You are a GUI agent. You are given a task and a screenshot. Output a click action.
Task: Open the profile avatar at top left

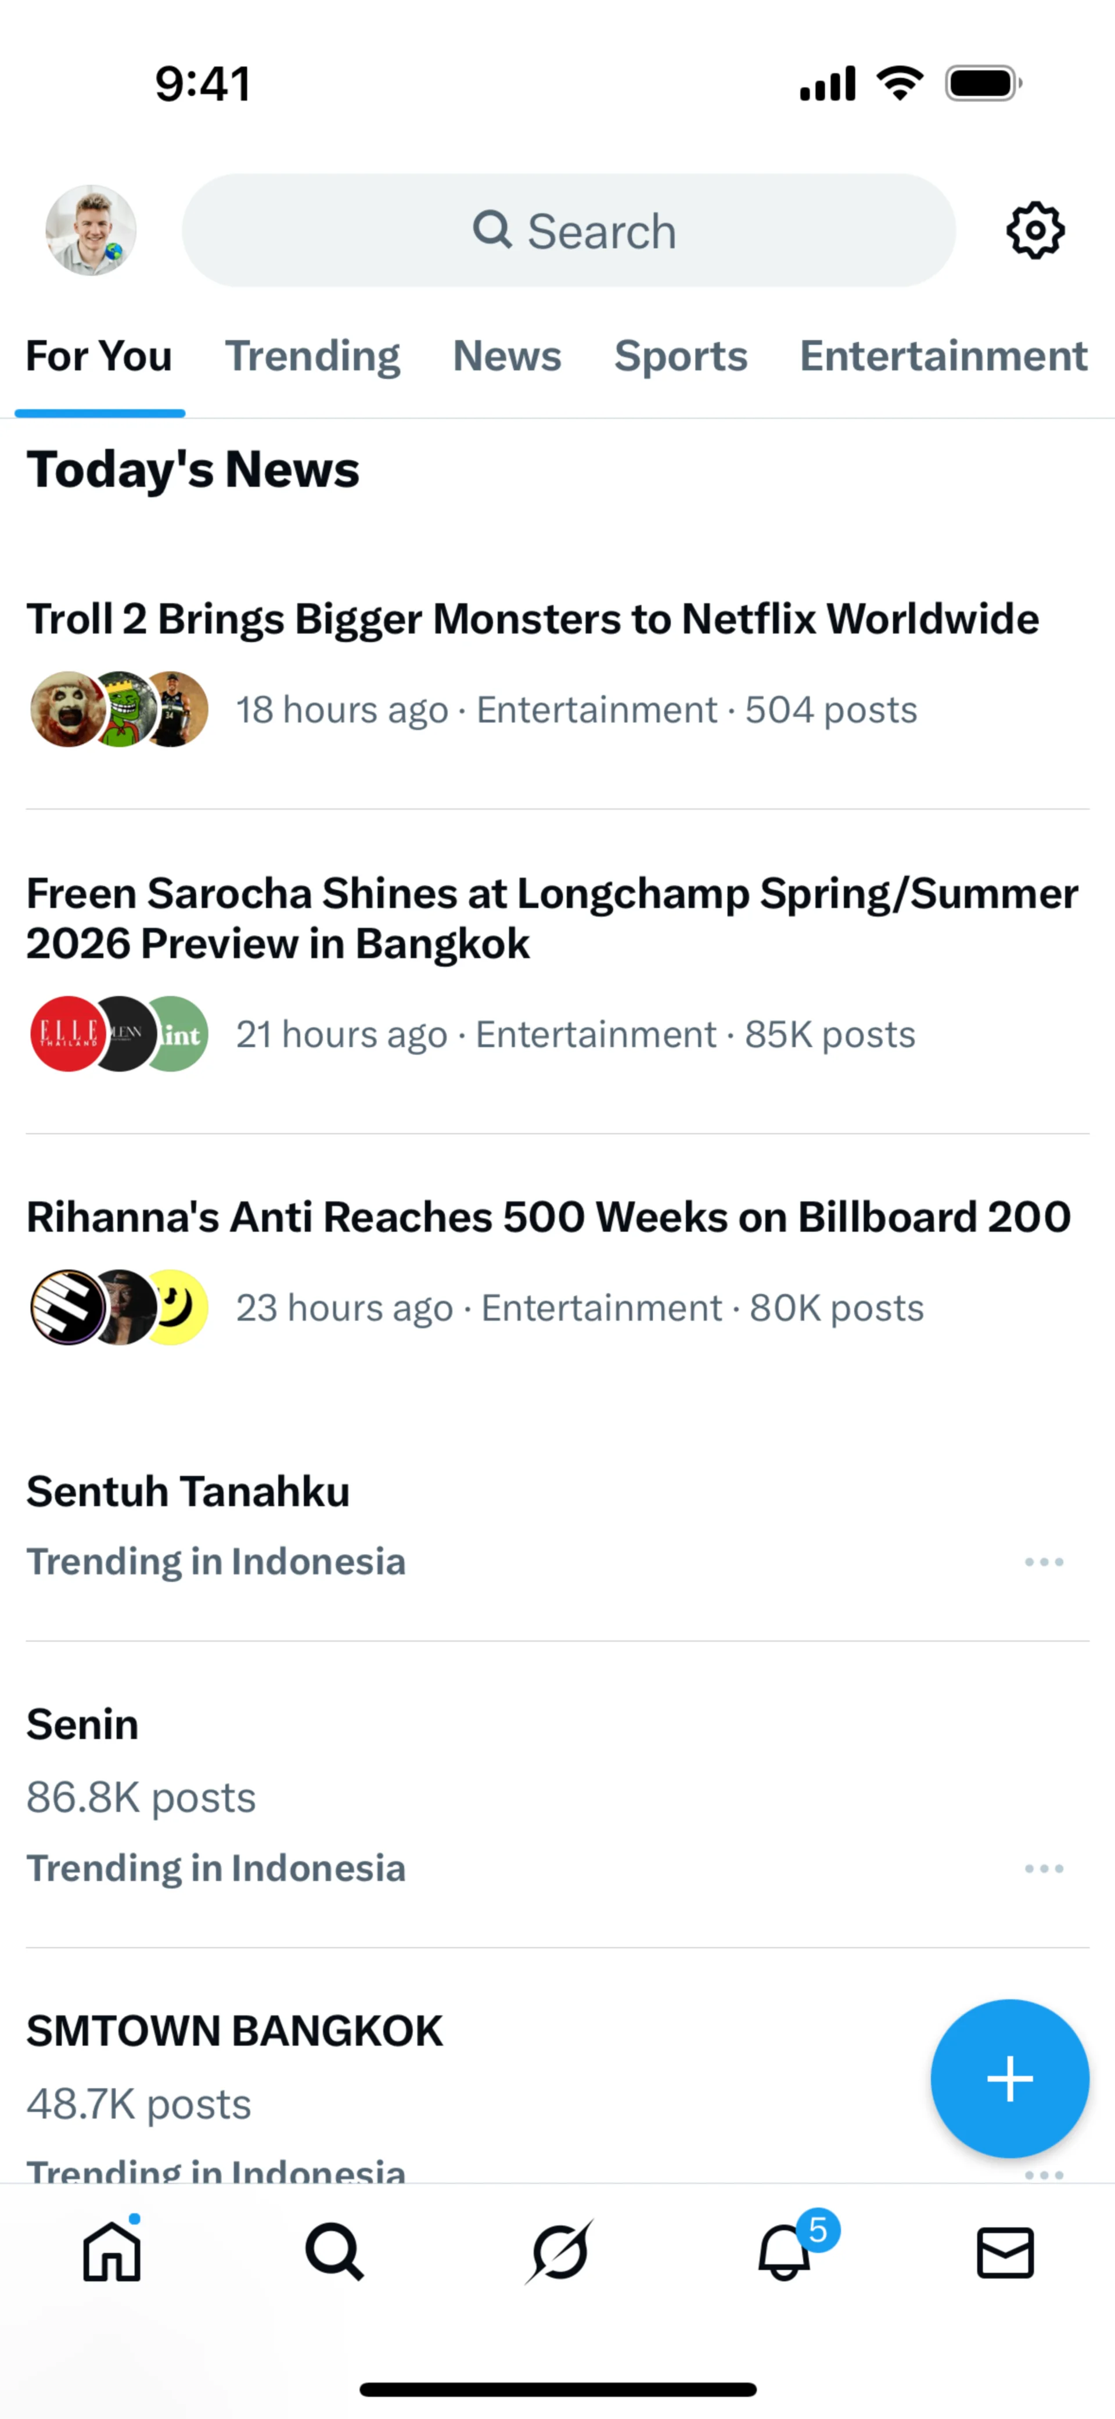pos(91,230)
